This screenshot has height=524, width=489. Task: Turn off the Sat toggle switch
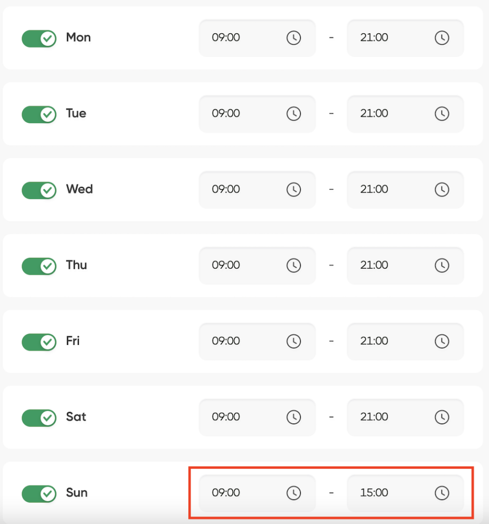click(x=39, y=418)
